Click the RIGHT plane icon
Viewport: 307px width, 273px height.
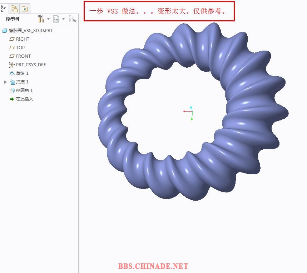click(x=12, y=39)
